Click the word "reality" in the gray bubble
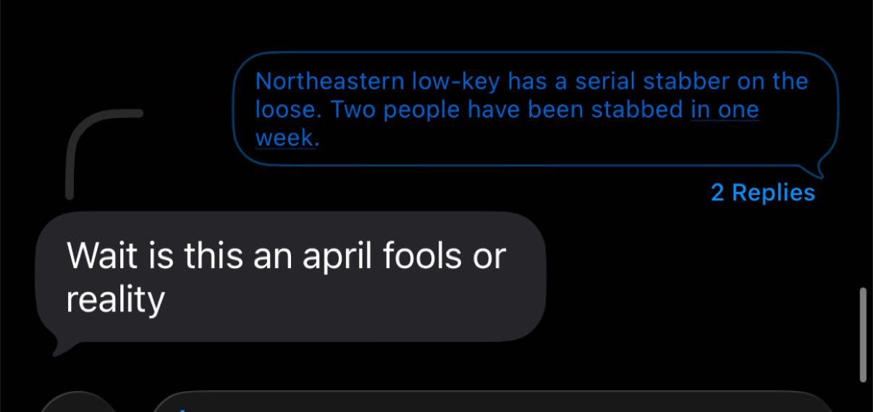Image resolution: width=873 pixels, height=412 pixels. [116, 298]
